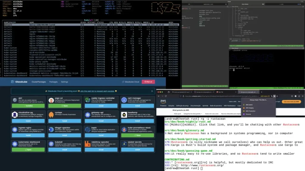Viewport: 305px width, 171px height.
Task: Open the Packages tab in Glasskube
Action: [53, 82]
